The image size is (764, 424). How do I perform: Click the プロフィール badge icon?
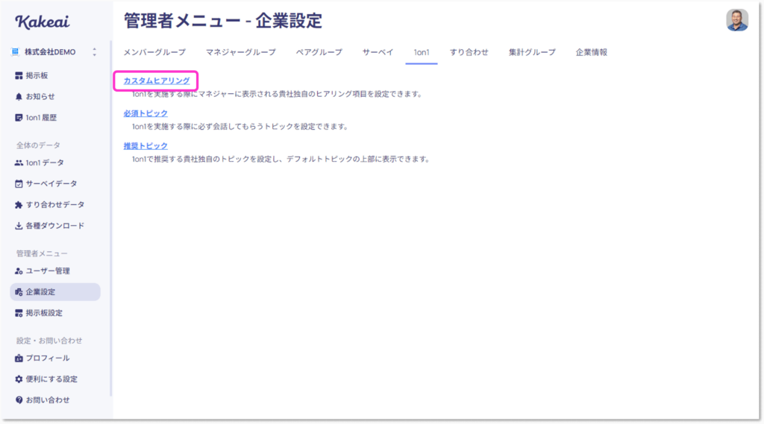pyautogui.click(x=19, y=358)
